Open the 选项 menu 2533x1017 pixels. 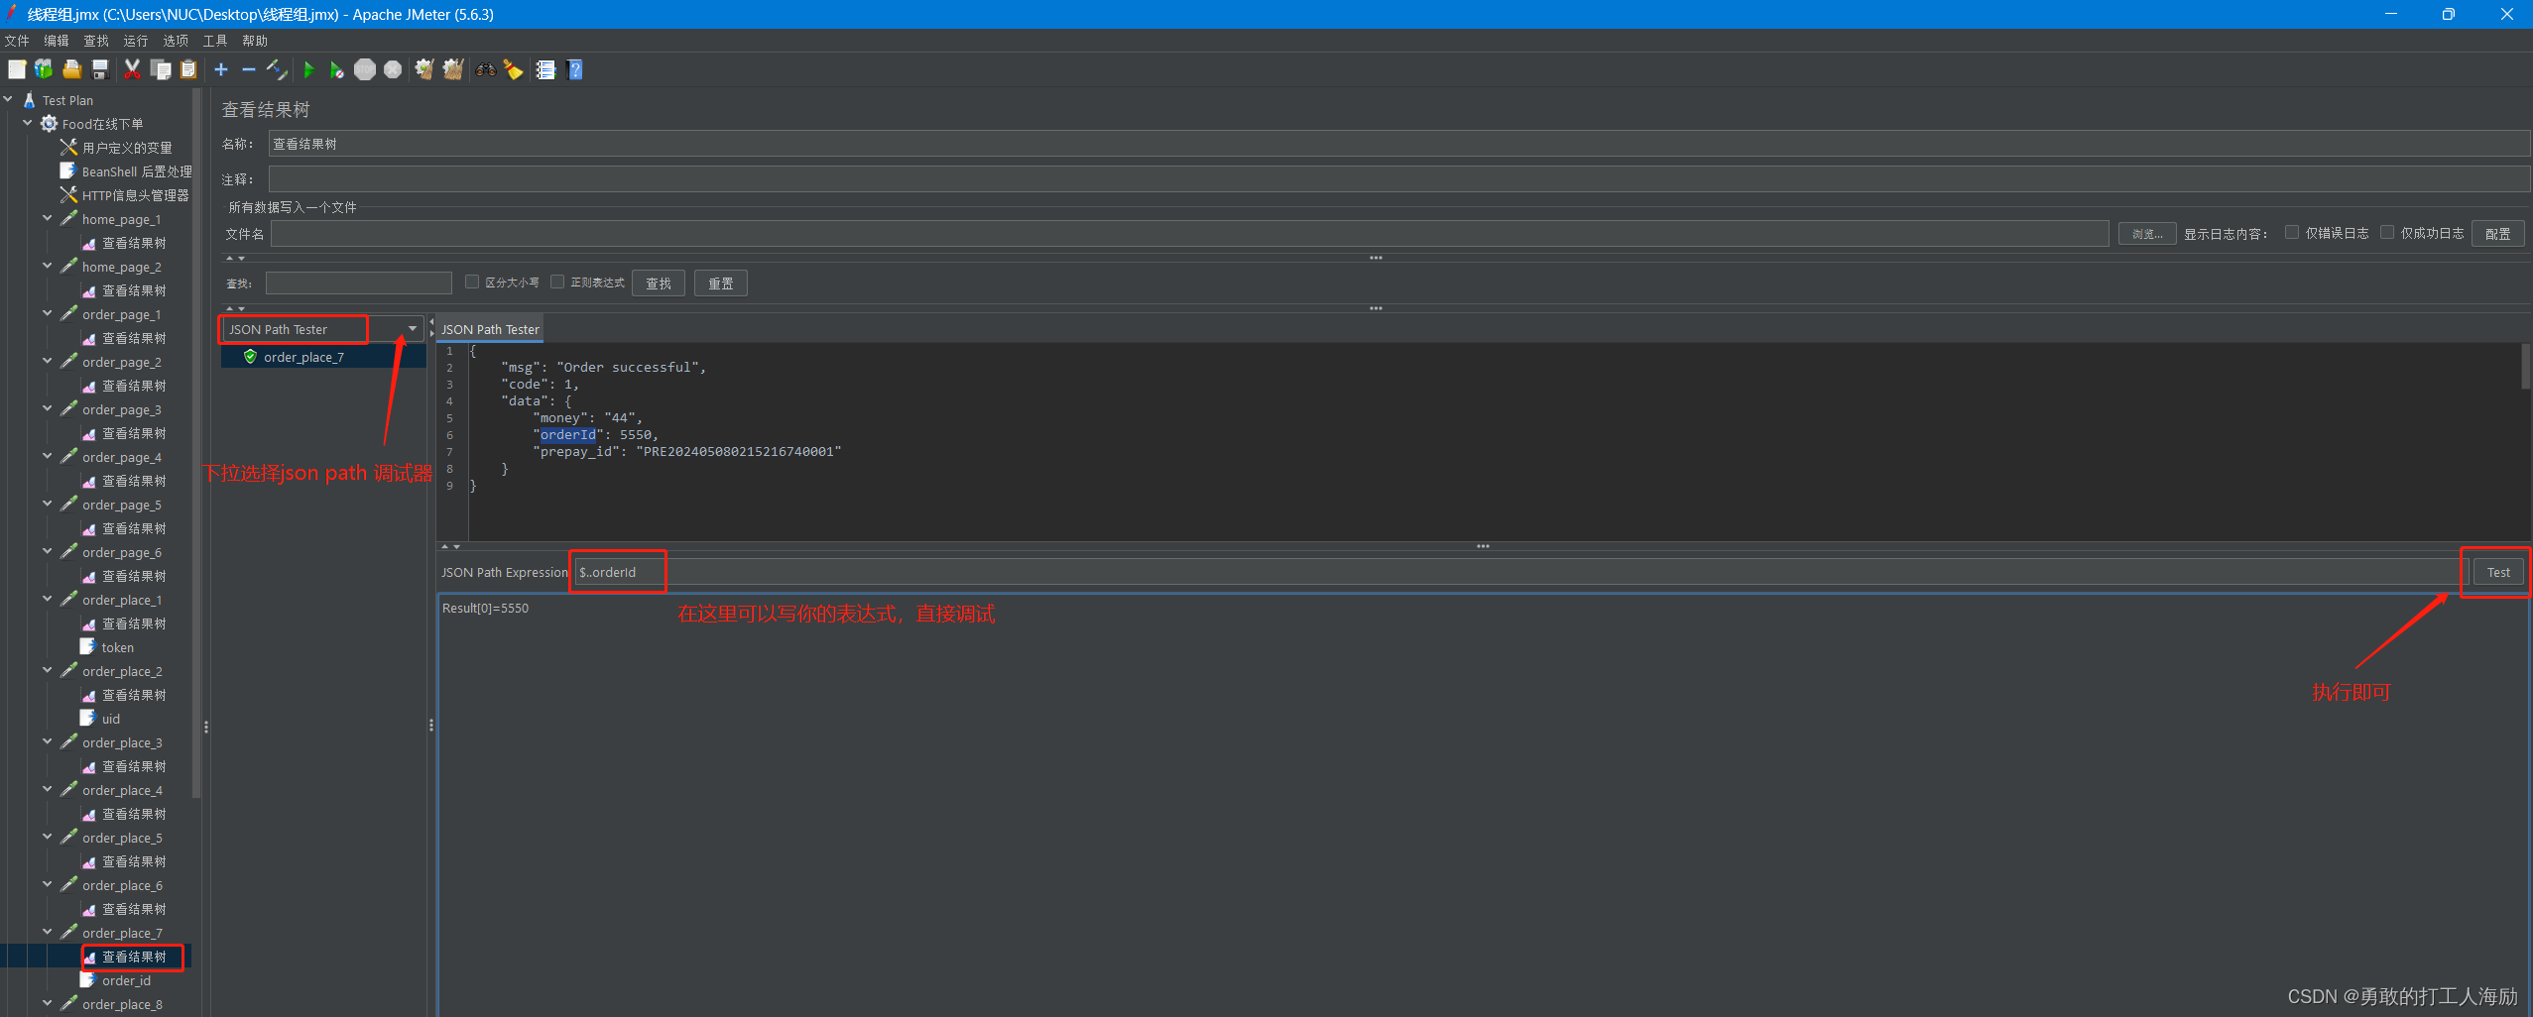coord(176,41)
